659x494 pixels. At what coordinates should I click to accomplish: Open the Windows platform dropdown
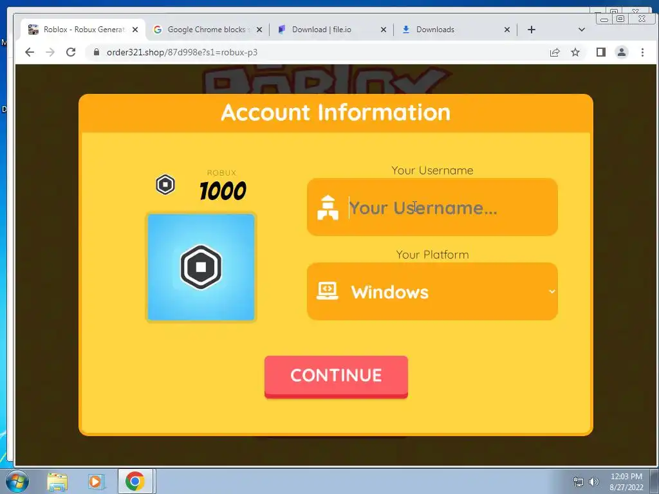tap(432, 291)
